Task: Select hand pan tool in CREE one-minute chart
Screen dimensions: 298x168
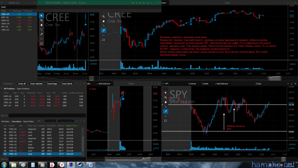Action: (103, 21)
